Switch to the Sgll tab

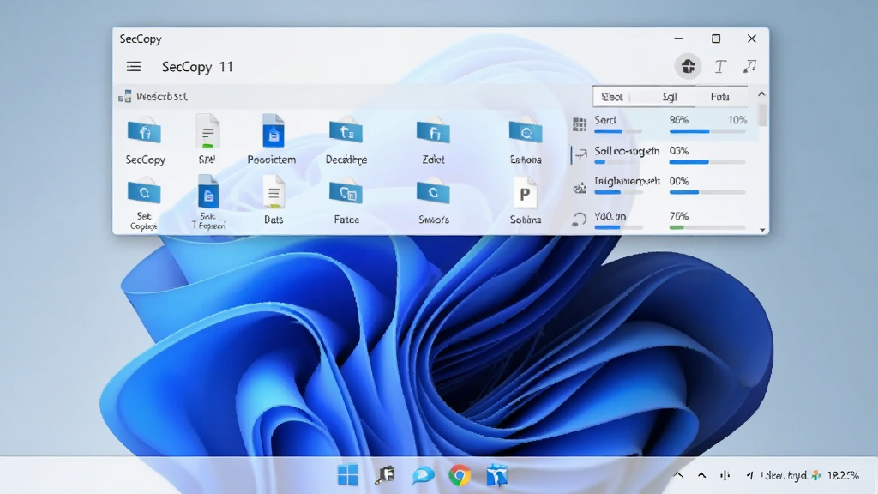coord(670,97)
